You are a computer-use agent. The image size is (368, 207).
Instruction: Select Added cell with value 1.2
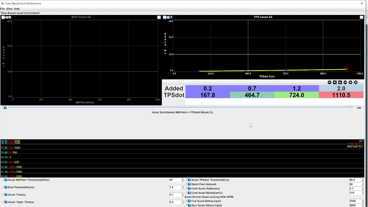coord(297,88)
